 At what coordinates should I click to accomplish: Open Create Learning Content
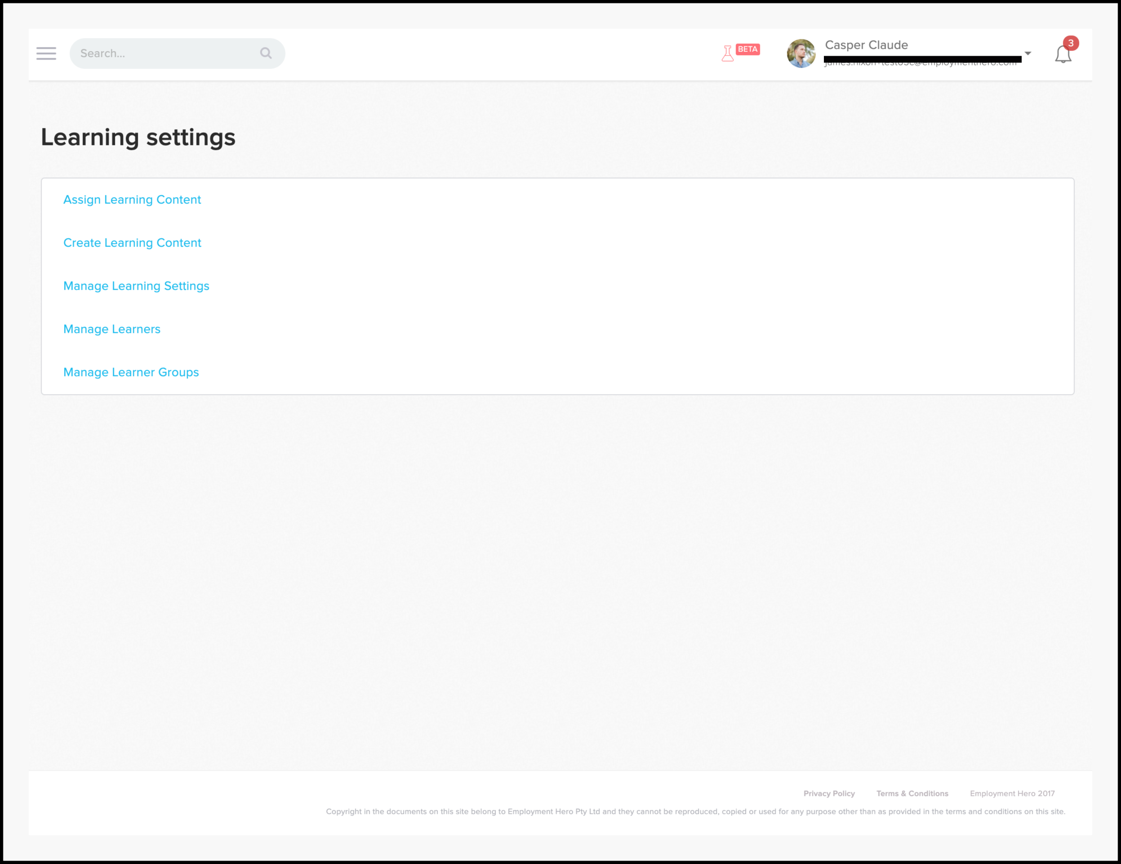[x=132, y=243]
